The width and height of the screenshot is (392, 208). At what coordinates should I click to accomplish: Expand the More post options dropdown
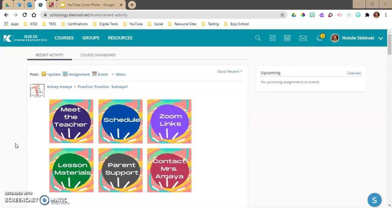click(118, 74)
